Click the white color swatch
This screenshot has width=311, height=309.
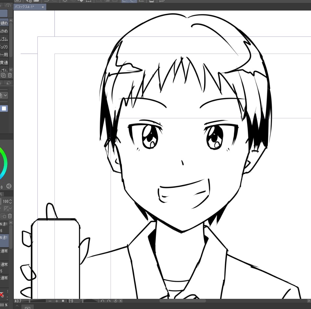point(4,108)
